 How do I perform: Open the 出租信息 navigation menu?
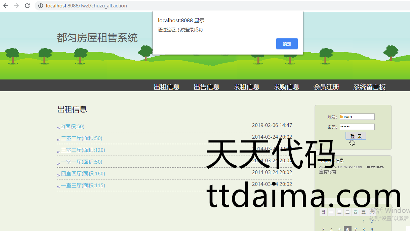tap(167, 87)
